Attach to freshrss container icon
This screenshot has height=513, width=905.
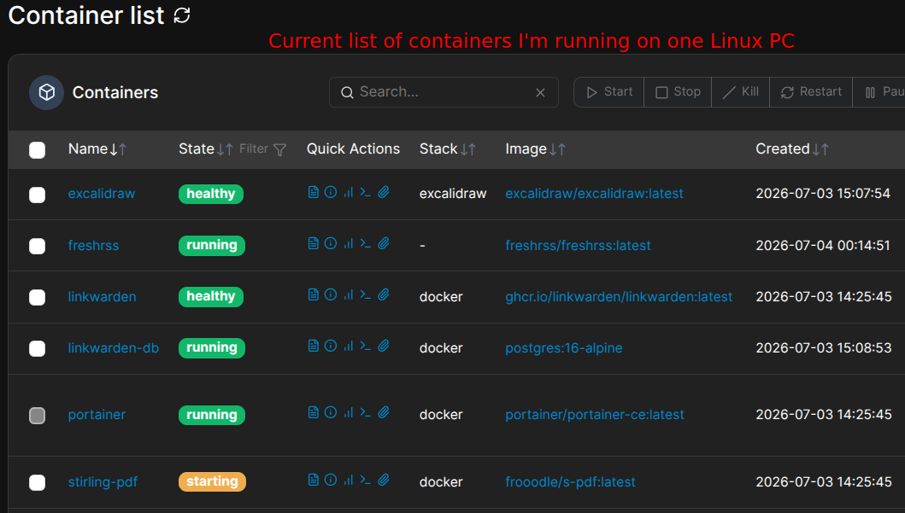click(384, 243)
